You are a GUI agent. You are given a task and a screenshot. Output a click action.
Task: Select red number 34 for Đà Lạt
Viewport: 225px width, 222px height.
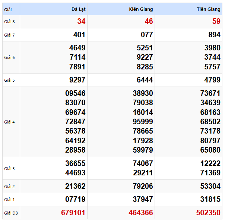tap(81, 21)
